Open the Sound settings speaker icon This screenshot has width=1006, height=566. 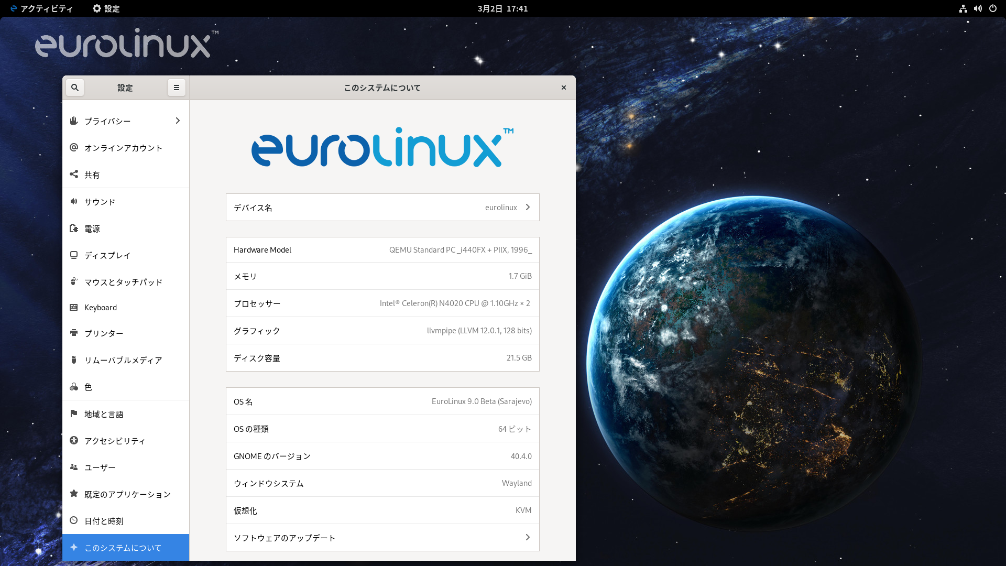point(74,201)
